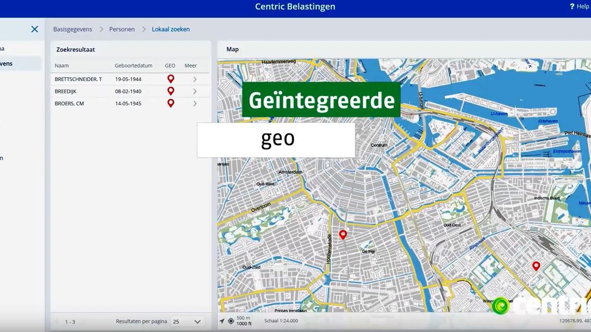The height and width of the screenshot is (332, 591).
Task: Click birthdate 19-05-1944
Action: coord(128,79)
